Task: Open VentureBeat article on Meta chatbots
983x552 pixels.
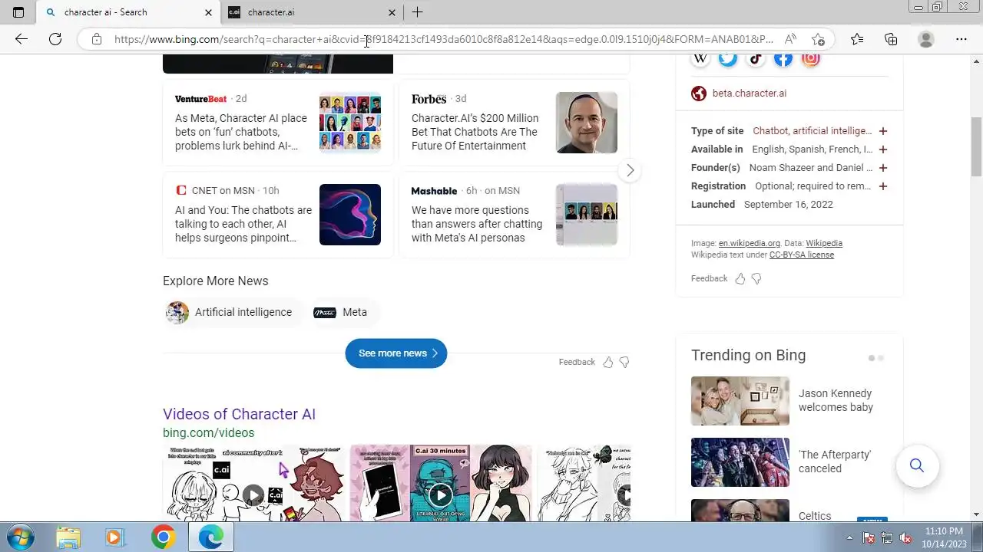Action: click(x=241, y=132)
